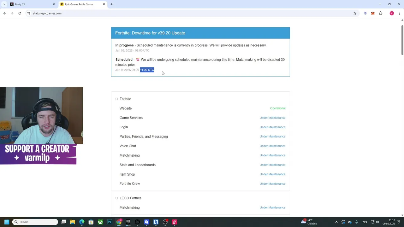Click the highlighted '11:00 UTC' time text
The height and width of the screenshot is (227, 404).
coord(147,70)
